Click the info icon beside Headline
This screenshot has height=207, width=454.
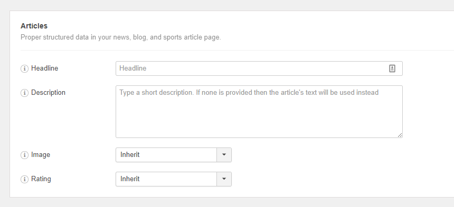click(24, 68)
